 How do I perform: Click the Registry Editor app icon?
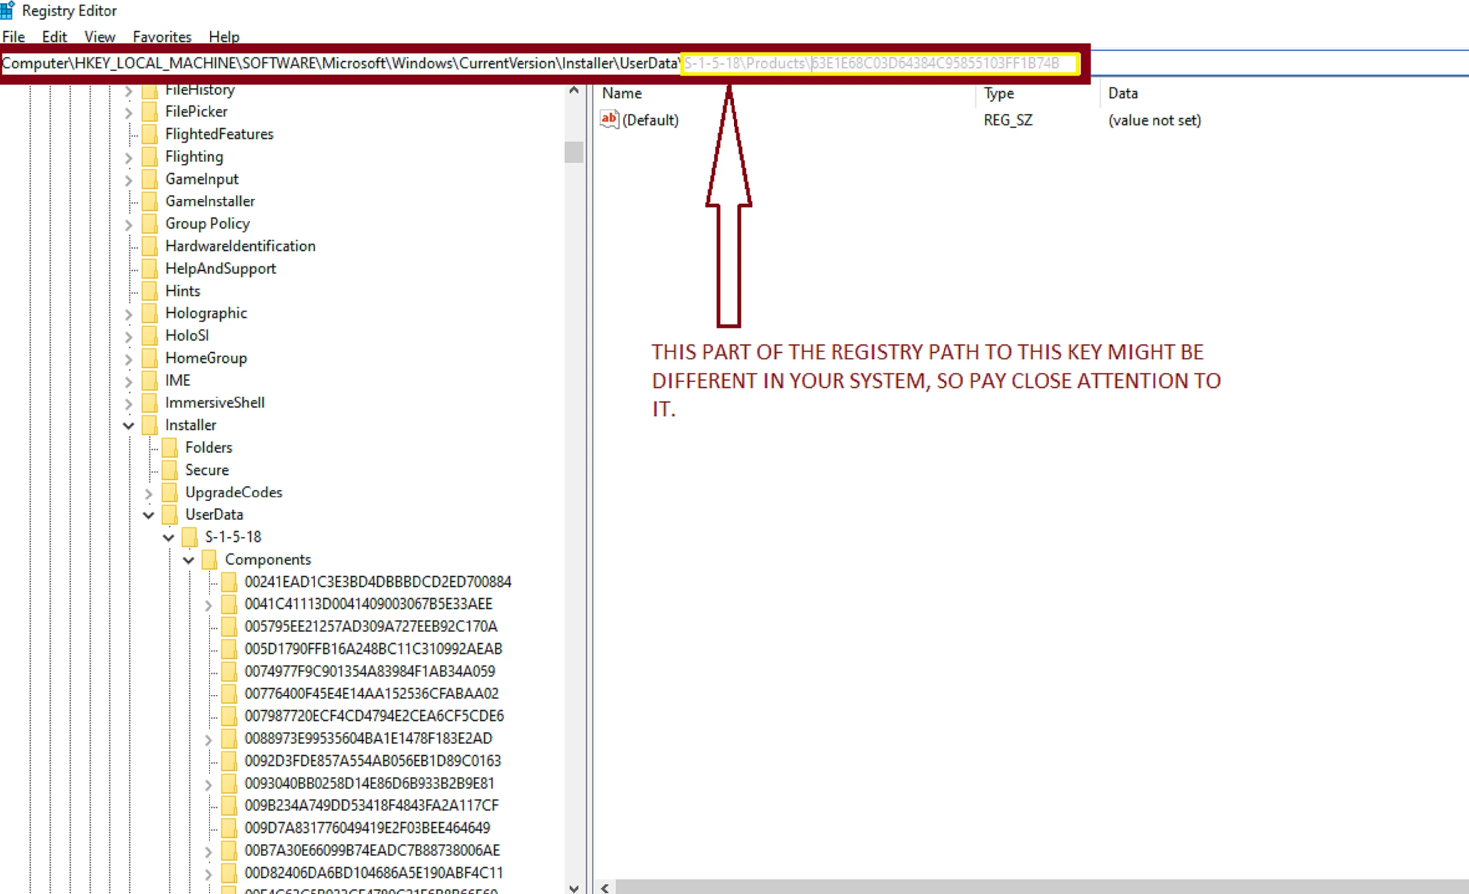click(7, 10)
